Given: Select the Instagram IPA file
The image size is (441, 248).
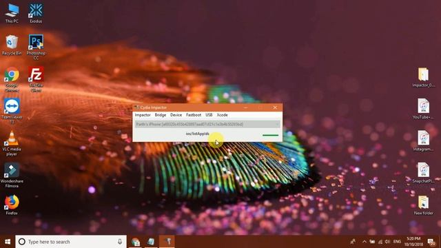Looking at the screenshot, I should point(423,141).
